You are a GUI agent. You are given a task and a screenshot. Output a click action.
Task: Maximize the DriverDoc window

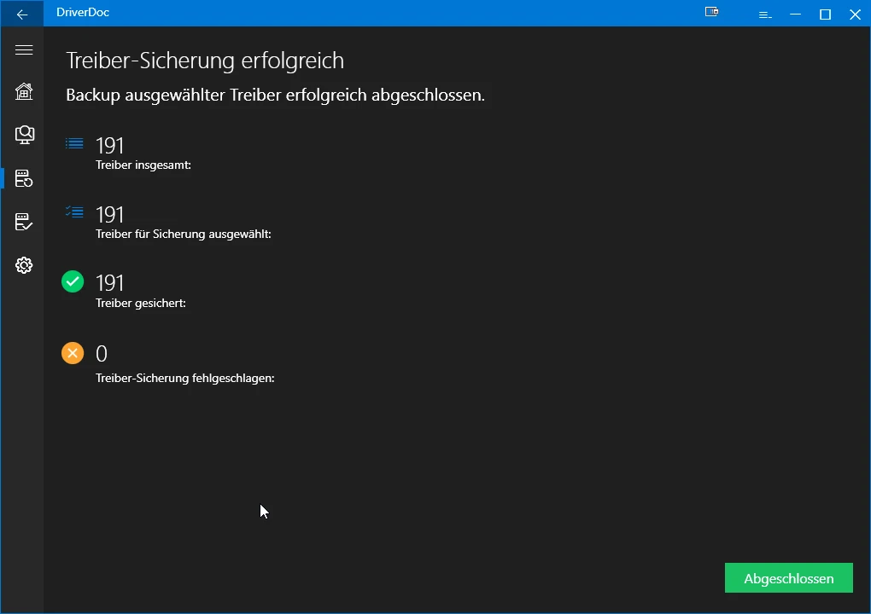click(x=825, y=14)
